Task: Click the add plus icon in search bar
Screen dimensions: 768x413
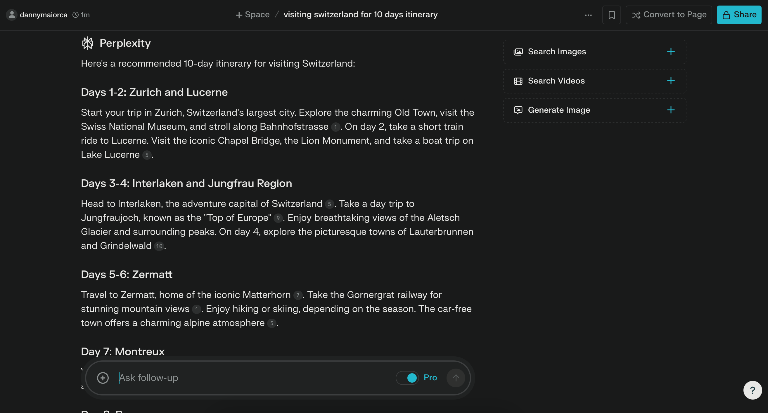Action: [102, 377]
